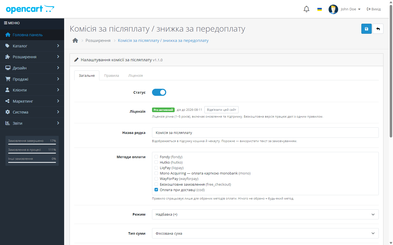
Task: Open the notifications bell
Action: (306, 9)
